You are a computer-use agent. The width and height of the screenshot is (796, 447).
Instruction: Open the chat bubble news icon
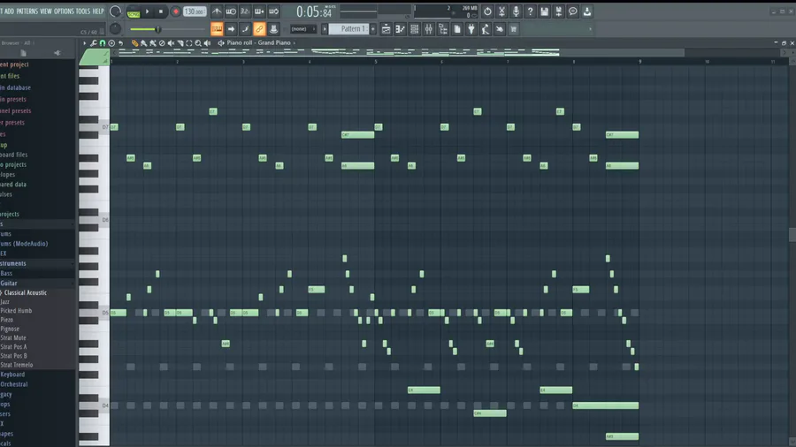pyautogui.click(x=572, y=11)
